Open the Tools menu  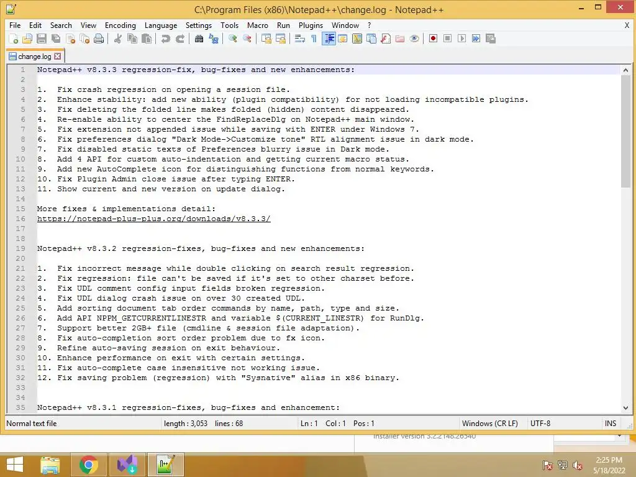point(229,25)
